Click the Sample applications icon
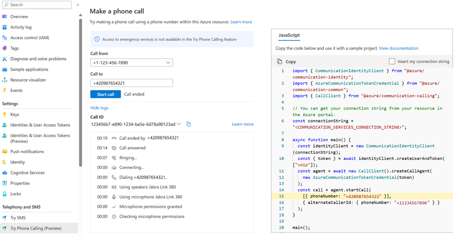455x236 pixels. tap(5, 69)
